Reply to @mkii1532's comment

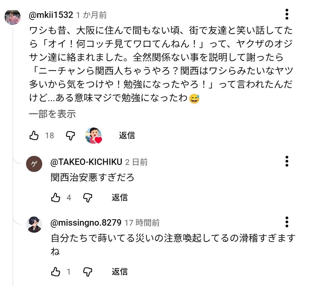127,136
